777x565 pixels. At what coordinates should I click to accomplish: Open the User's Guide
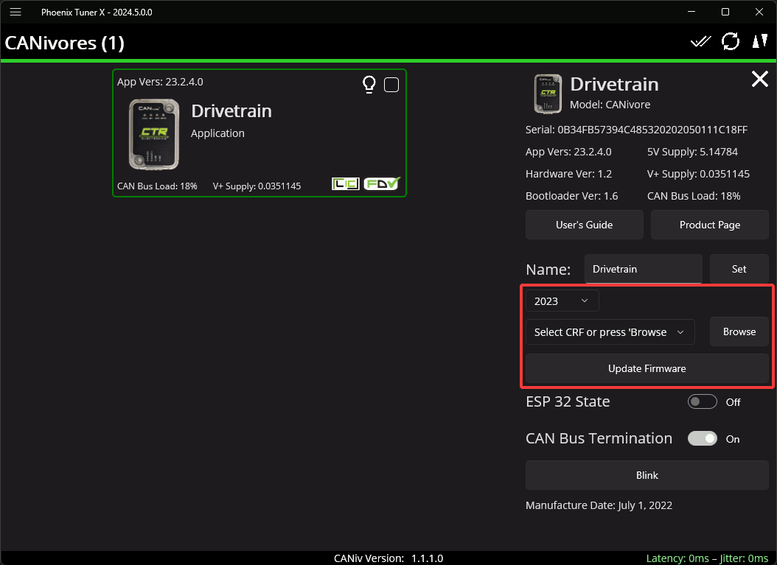coord(585,225)
